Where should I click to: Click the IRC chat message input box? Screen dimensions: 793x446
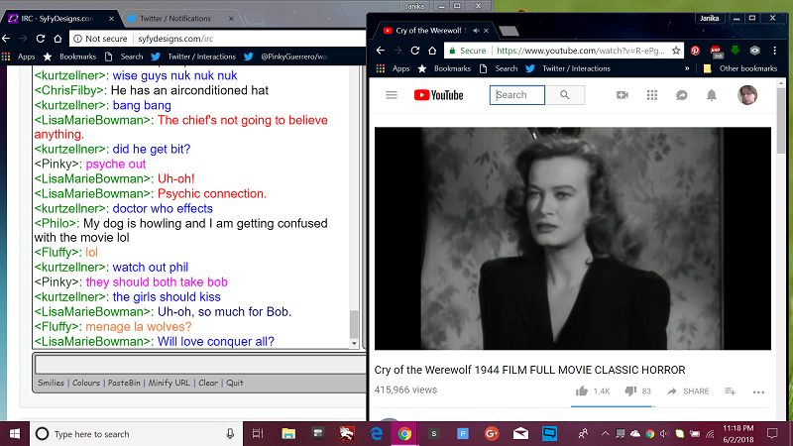tap(200, 365)
